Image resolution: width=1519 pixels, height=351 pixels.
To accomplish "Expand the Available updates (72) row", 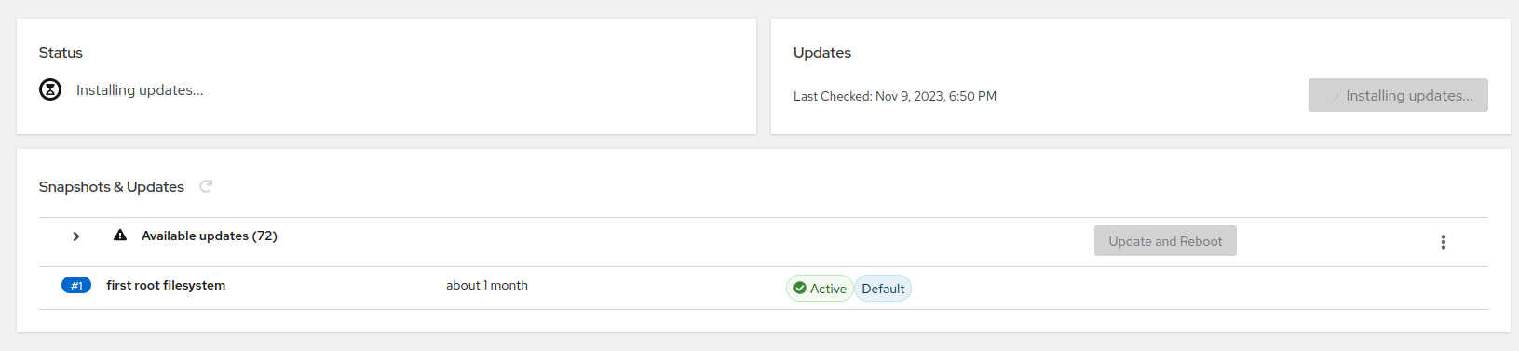I will (76, 236).
